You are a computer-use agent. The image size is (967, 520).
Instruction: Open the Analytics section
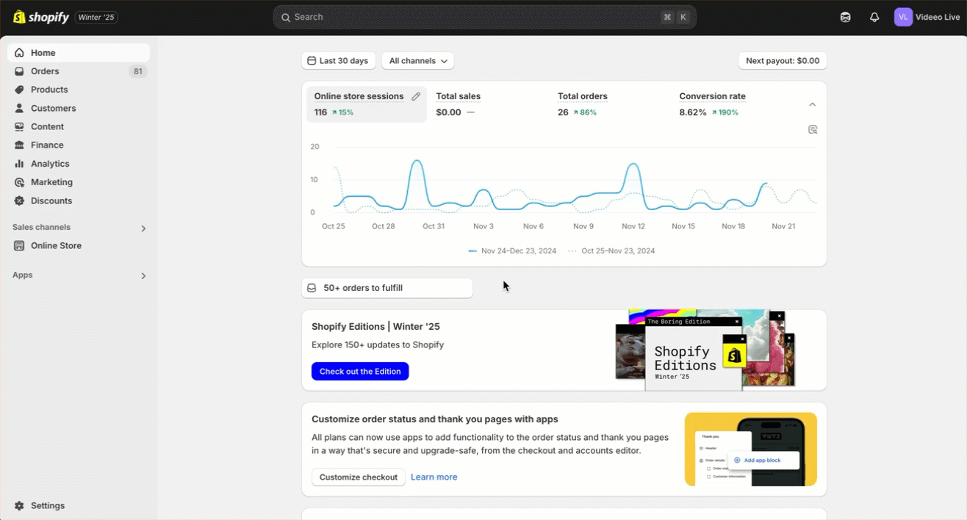pyautogui.click(x=50, y=164)
